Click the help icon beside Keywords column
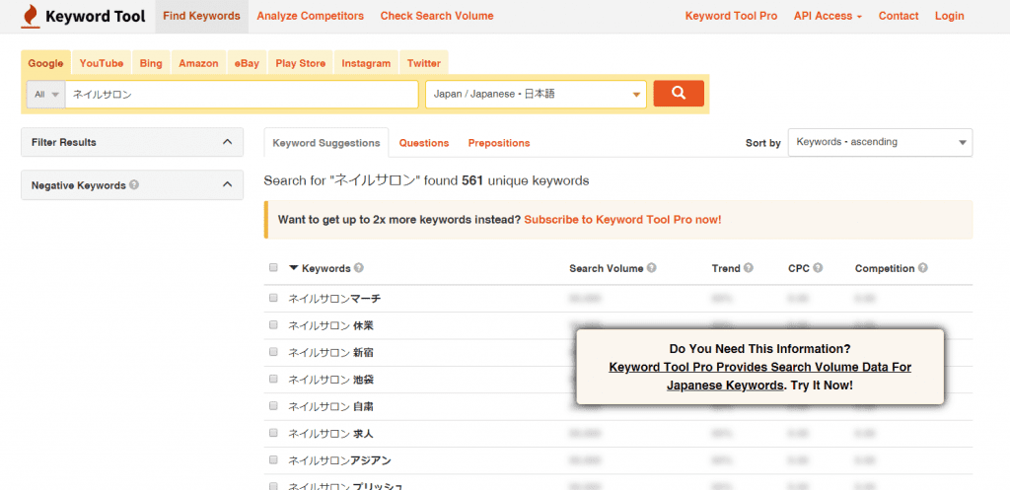1010x490 pixels. click(358, 268)
